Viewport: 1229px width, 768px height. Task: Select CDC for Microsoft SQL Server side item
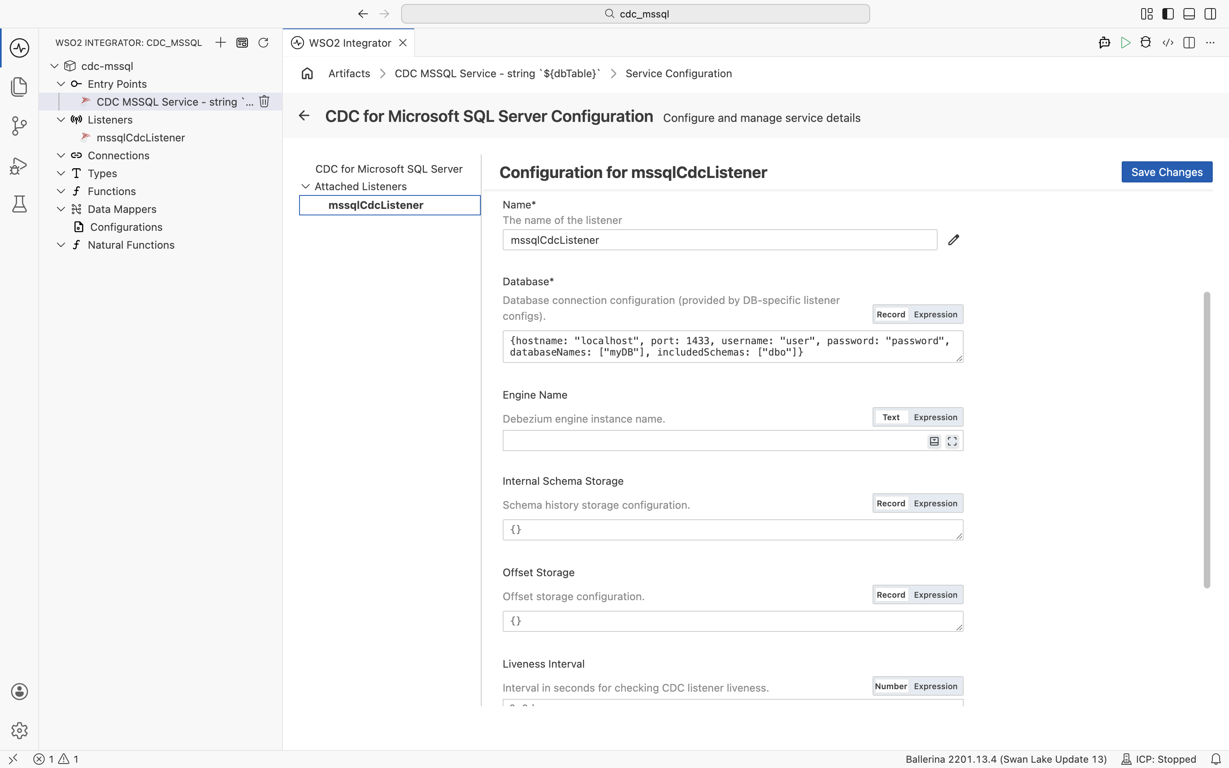tap(389, 169)
